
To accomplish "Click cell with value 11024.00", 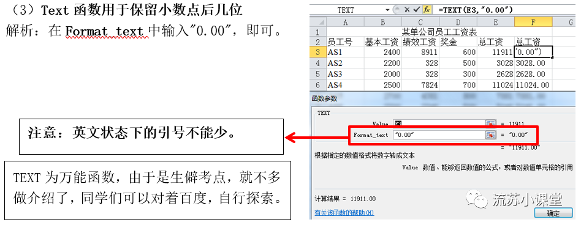I will [533, 85].
